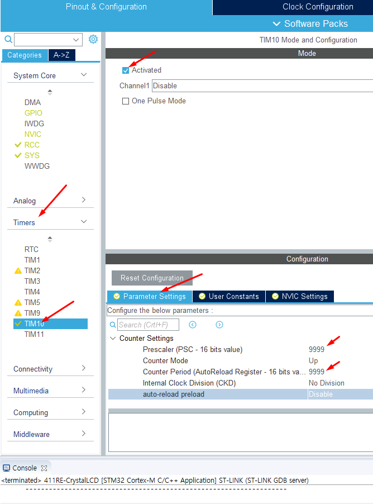Screen dimensions: 373x504
Task: Click the previous search result arrow icon
Action: [x=193, y=325]
